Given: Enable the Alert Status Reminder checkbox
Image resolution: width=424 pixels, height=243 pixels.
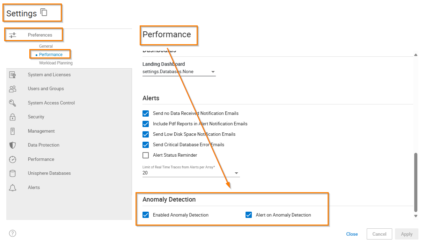Looking at the screenshot, I should coord(146,155).
